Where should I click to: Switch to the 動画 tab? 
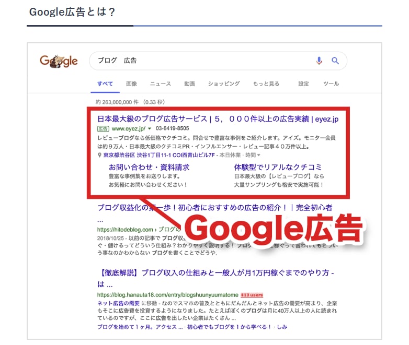tap(189, 84)
